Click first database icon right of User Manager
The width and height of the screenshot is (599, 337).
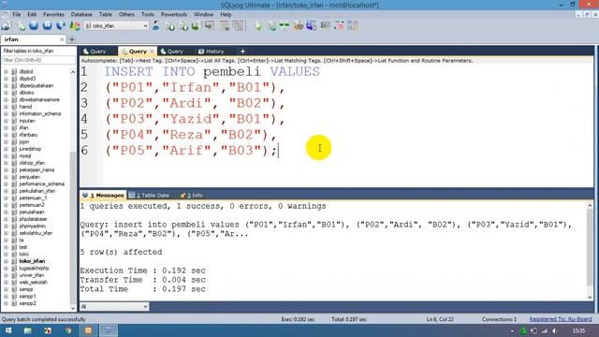pyautogui.click(x=169, y=26)
